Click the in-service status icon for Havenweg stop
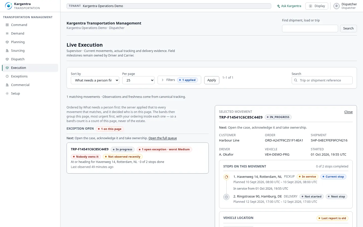The width and height of the screenshot is (363, 227). [226, 177]
